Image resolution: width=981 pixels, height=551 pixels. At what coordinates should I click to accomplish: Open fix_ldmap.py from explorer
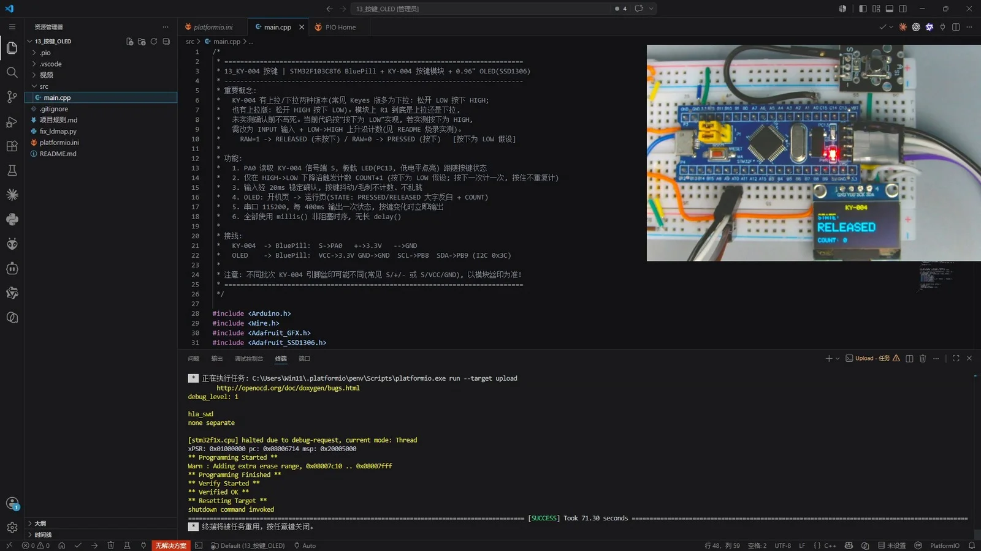tap(101, 131)
